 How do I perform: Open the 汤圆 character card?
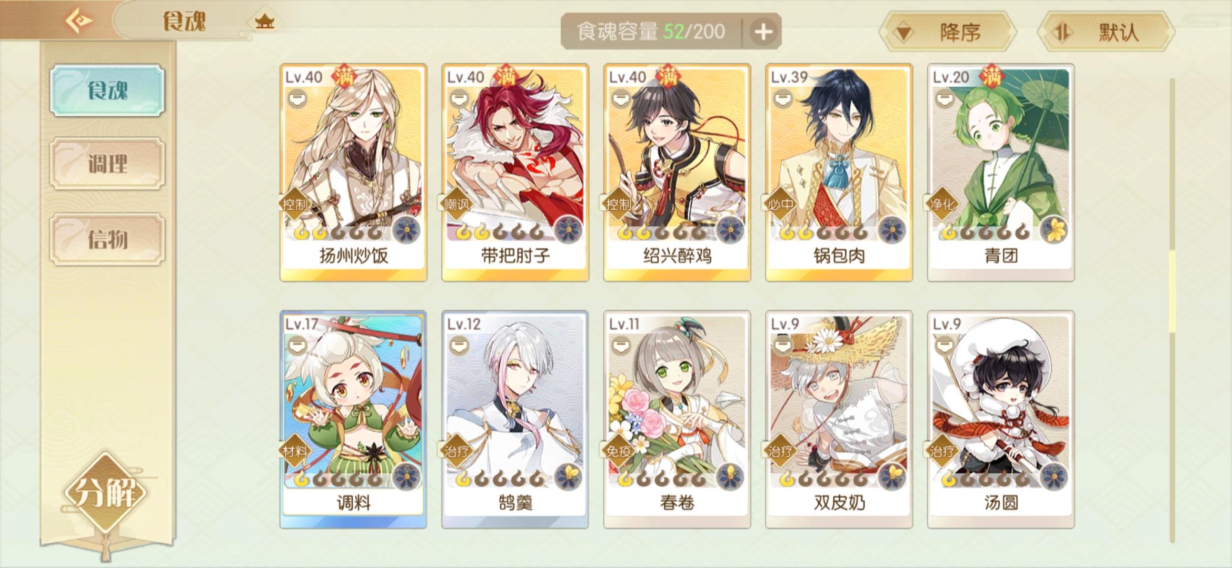pyautogui.click(x=1001, y=420)
